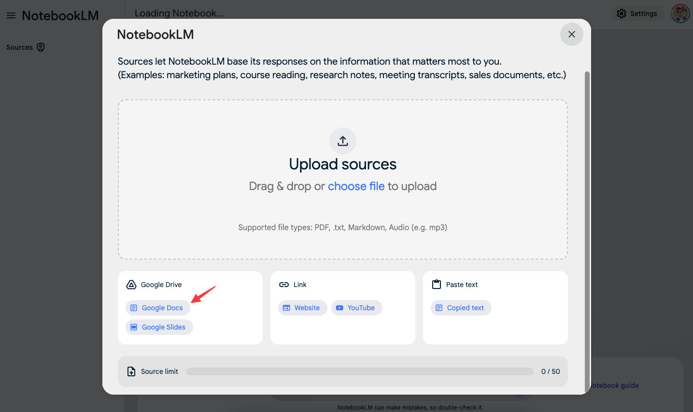Open NotebookLM Settings
The width and height of the screenshot is (693, 412).
pyautogui.click(x=638, y=13)
